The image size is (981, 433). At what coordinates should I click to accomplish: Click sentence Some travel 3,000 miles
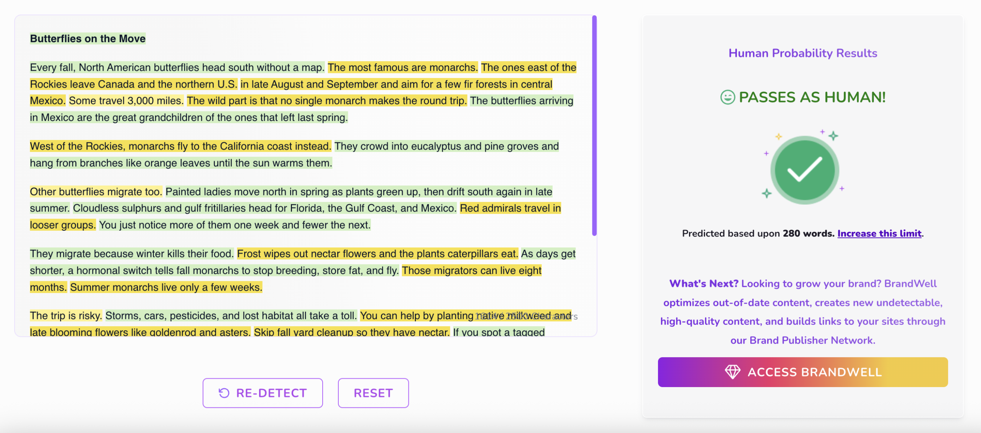[x=126, y=101]
